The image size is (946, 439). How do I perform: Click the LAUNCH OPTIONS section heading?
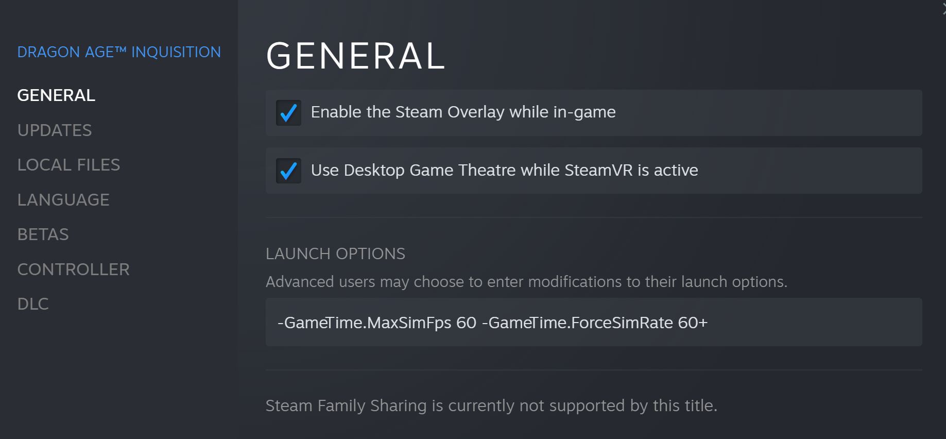tap(335, 254)
